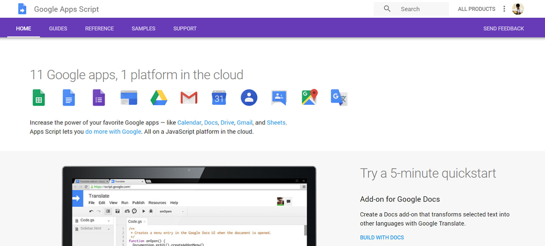
Task: Switch to the HOME tab
Action: click(24, 28)
